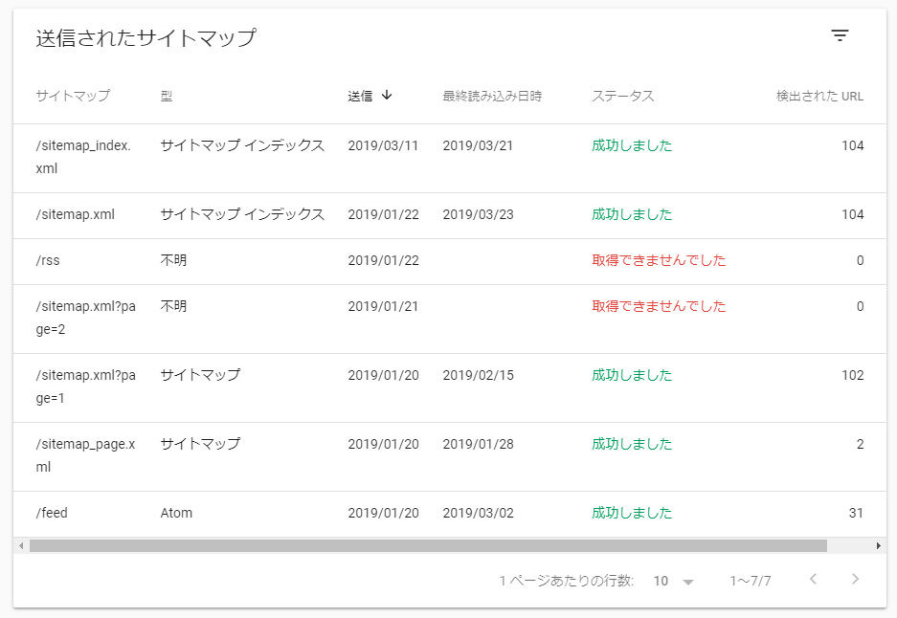Screen dimensions: 897x618
Task: Open the /sitemap_index.xml row
Action: click(x=450, y=159)
